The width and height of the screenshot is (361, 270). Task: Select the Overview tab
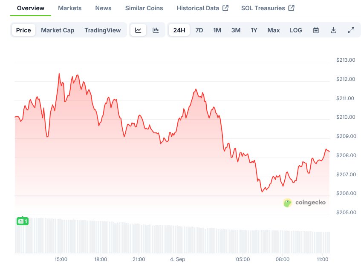pyautogui.click(x=31, y=8)
